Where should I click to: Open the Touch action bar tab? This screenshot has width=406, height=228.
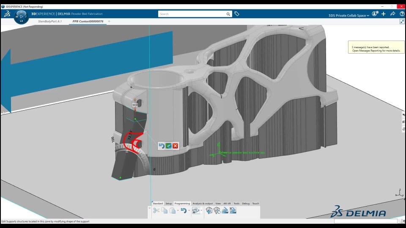click(x=255, y=204)
